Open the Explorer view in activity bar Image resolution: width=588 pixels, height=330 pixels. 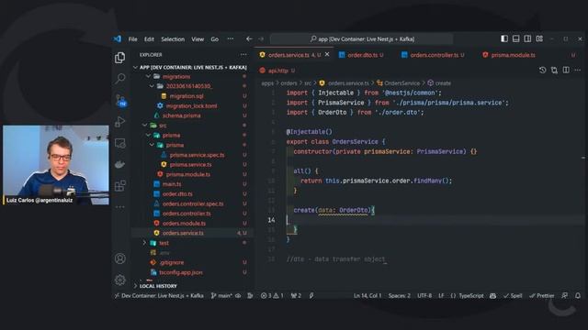tap(120, 58)
